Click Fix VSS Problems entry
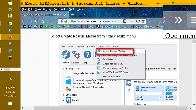196x110 pixels. [x=112, y=77]
